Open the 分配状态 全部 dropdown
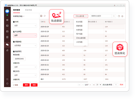This screenshot has width=135, height=99. [x=25, y=67]
